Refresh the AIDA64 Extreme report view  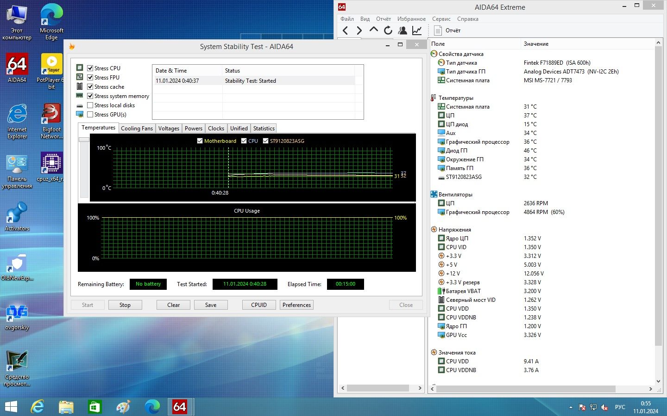pos(388,31)
